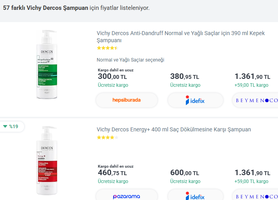Open the Anti-Dandruff 390 ml product title link
Viewport: 278px width, 200px height.
coord(181,37)
